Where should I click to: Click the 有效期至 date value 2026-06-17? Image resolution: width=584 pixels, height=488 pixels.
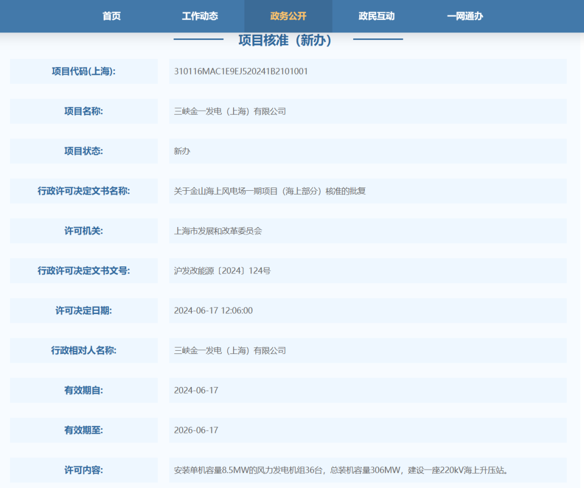click(196, 430)
